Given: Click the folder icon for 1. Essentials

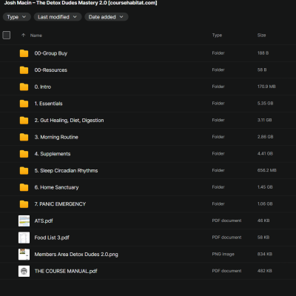Looking at the screenshot, I should click(x=24, y=104).
